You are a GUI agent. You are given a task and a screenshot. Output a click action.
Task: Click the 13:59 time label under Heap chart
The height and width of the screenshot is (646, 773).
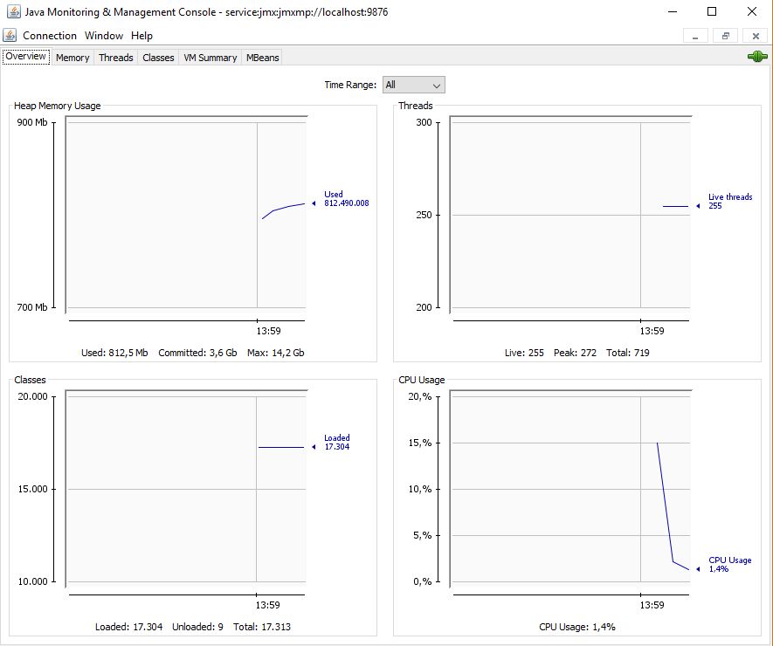(x=268, y=331)
